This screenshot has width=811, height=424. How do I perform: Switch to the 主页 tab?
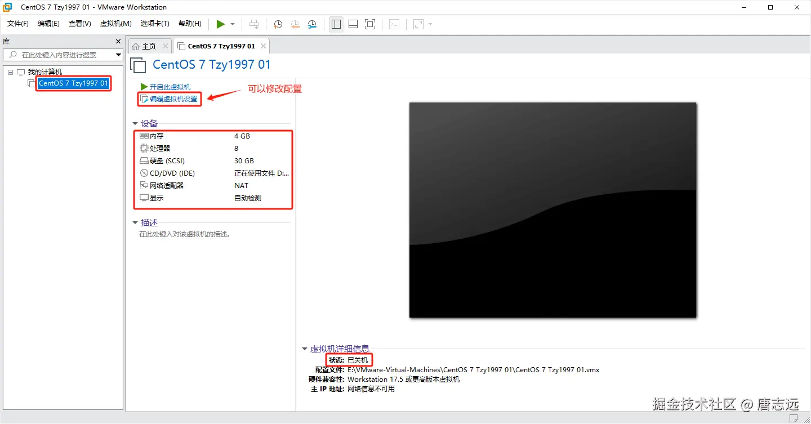pyautogui.click(x=149, y=46)
